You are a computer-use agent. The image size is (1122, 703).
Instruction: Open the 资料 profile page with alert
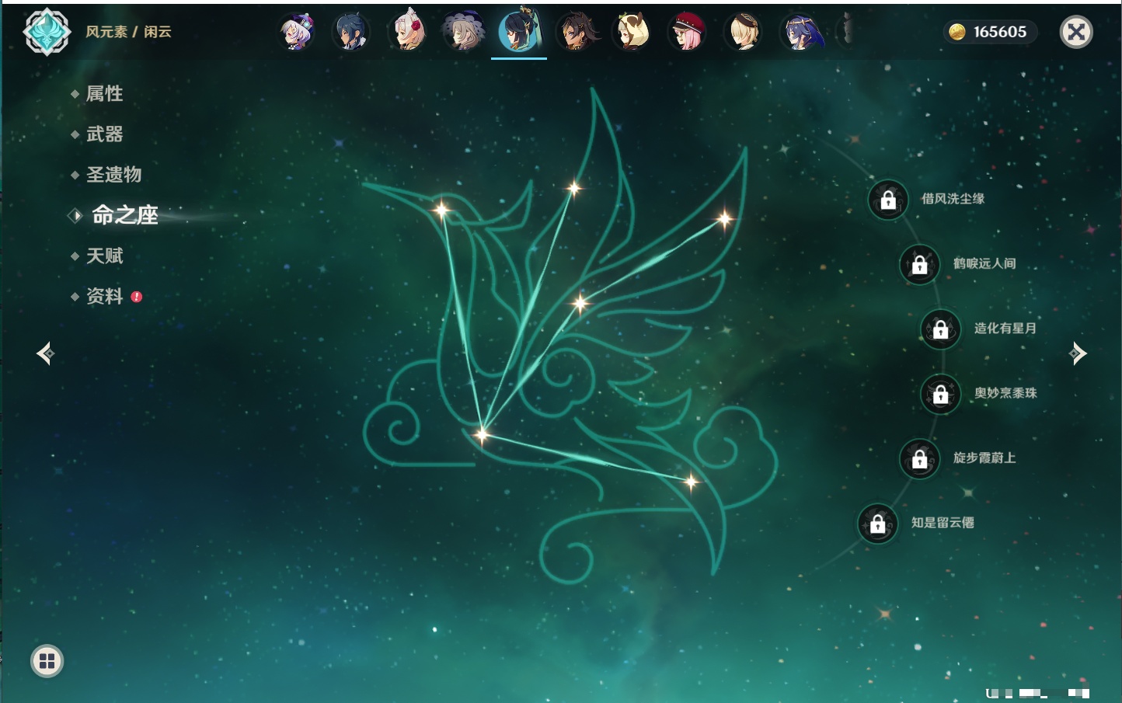[x=104, y=297]
